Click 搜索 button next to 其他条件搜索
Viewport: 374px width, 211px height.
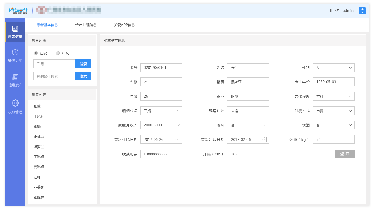coord(83,76)
